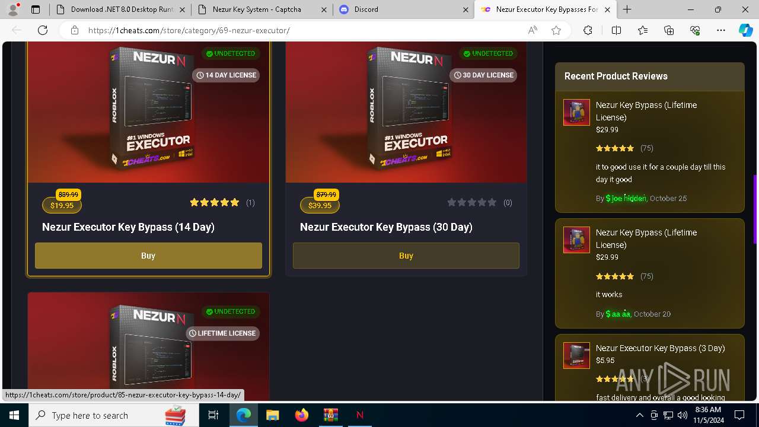
Task: Switch to Microsoft Edge in taskbar
Action: (x=244, y=415)
